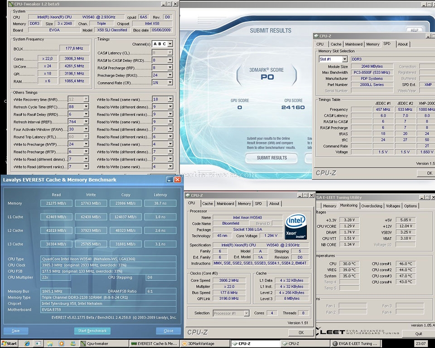Screen dimensions: 435x348
Task: Click the system tray clock showing 23:07
Action: click(x=420, y=343)
